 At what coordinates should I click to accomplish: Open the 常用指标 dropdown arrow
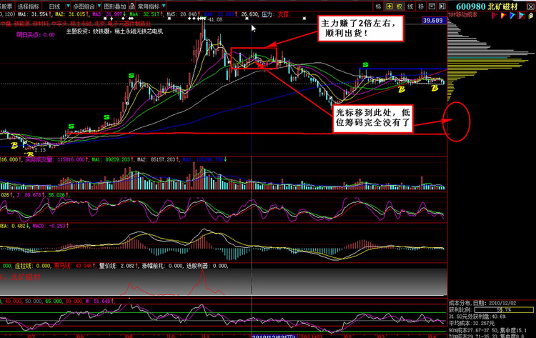[164, 6]
